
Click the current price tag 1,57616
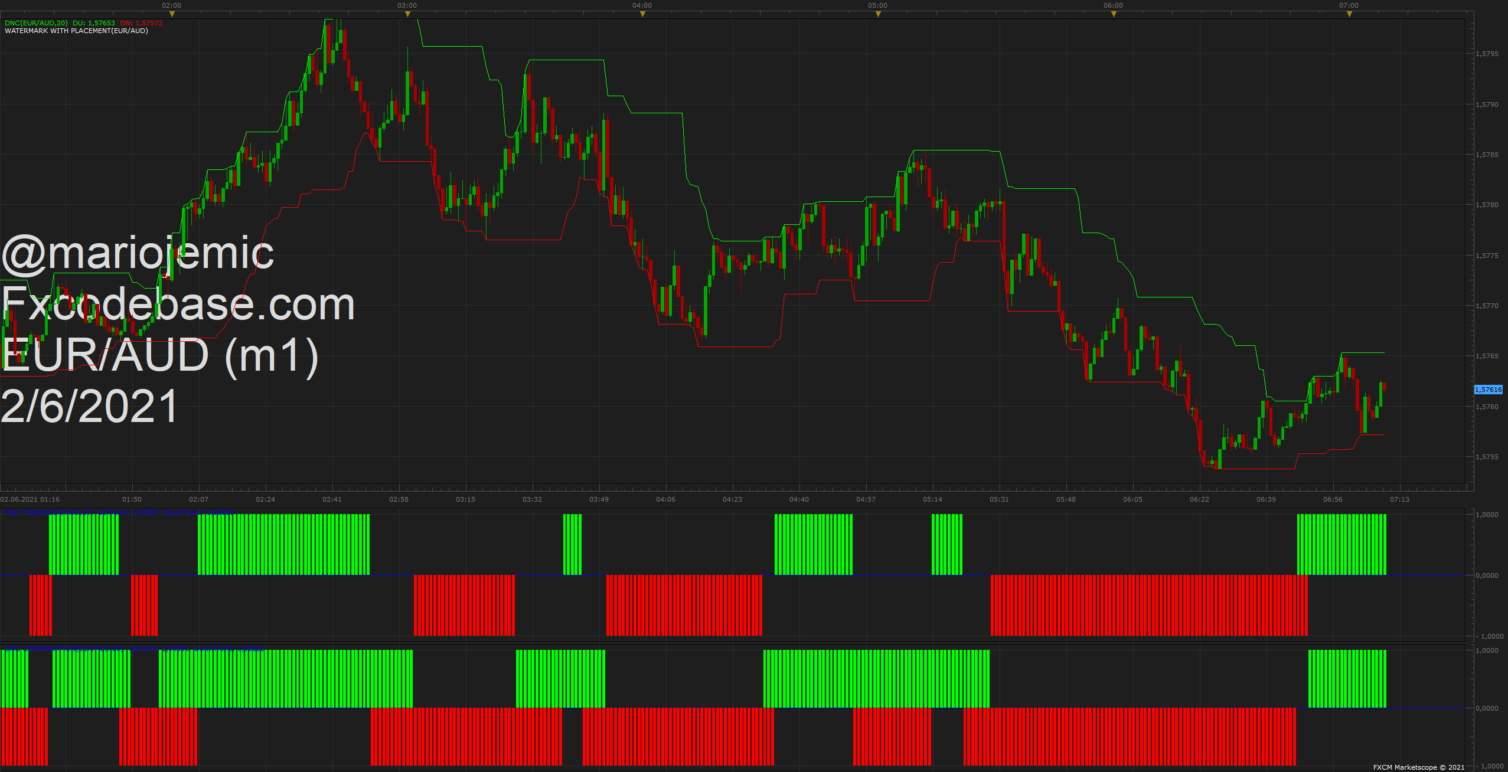pyautogui.click(x=1488, y=390)
